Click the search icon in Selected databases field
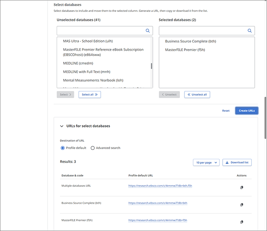This screenshot has height=231, width=267. pos(249,31)
